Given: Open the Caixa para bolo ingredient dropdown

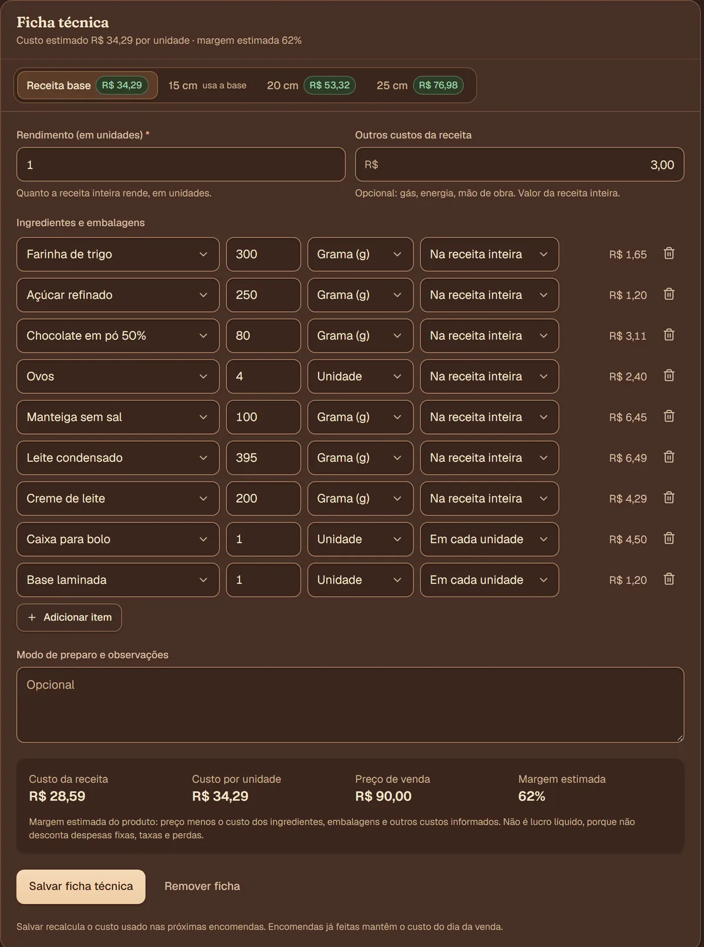Looking at the screenshot, I should (x=118, y=539).
